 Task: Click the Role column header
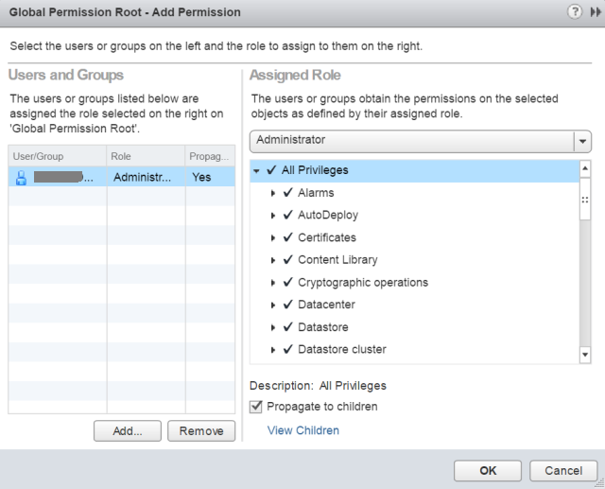coord(145,154)
